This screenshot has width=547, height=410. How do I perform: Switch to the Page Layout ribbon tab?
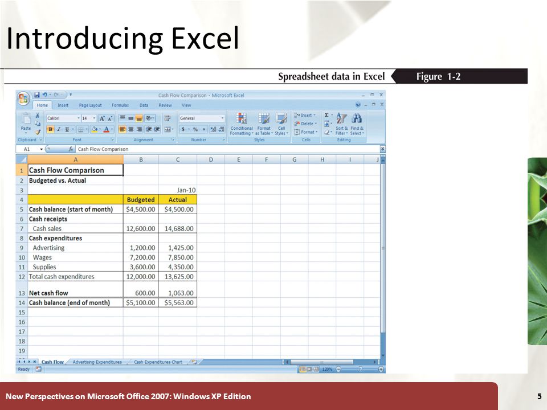pyautogui.click(x=91, y=105)
